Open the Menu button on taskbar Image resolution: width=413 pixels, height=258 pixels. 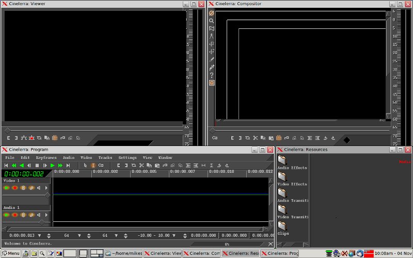coord(11,253)
